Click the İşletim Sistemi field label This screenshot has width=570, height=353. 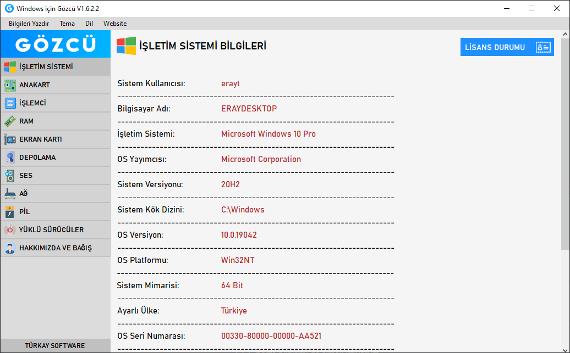click(146, 134)
